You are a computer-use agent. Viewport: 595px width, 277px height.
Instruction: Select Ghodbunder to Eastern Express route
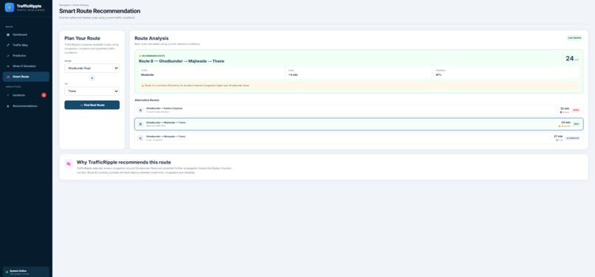tap(359, 111)
